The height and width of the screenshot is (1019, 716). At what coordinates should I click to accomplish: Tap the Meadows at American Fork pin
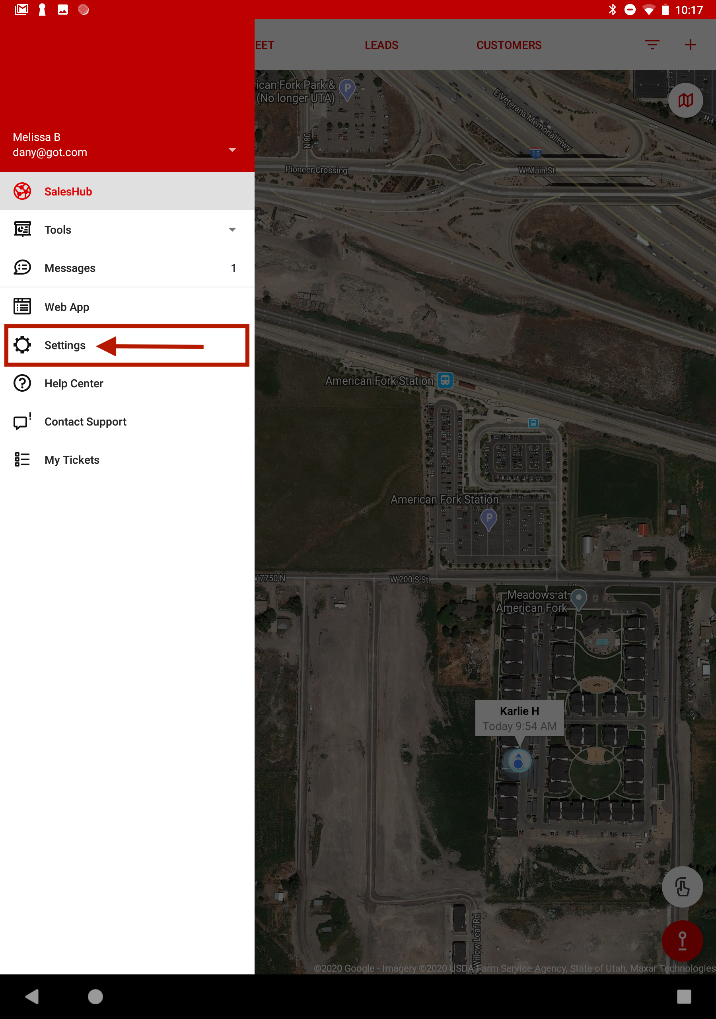[578, 599]
